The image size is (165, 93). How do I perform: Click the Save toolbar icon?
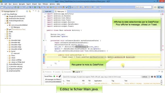click(x=6, y=7)
